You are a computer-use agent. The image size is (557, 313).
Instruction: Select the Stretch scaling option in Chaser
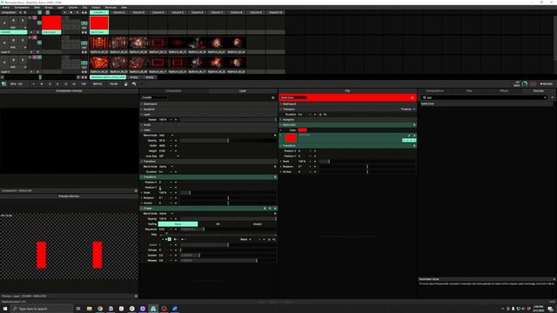[x=258, y=224]
